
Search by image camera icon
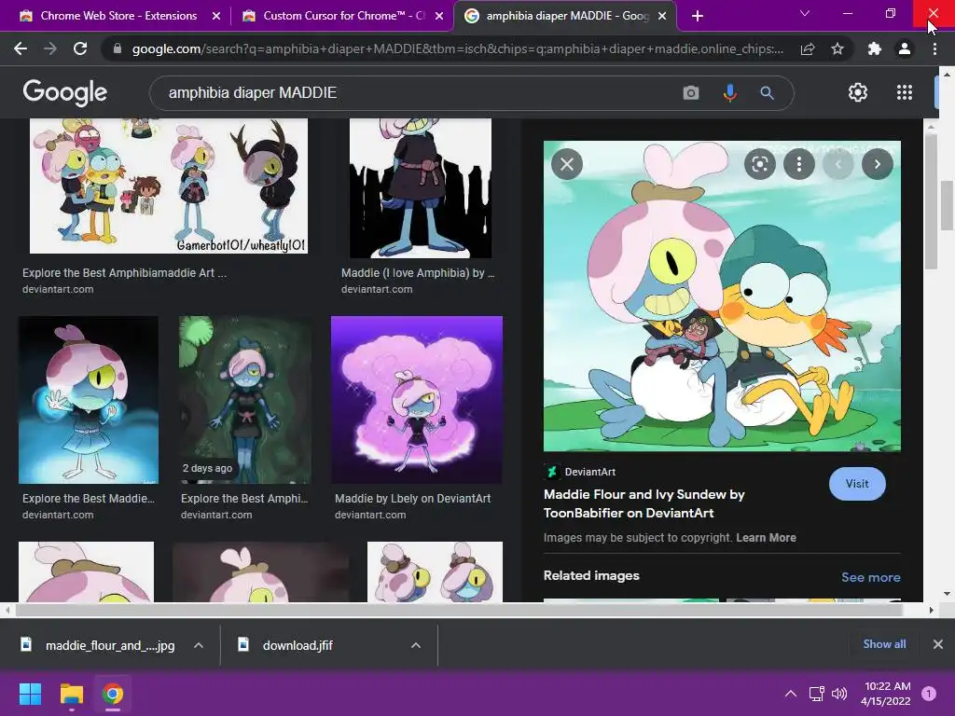click(691, 92)
